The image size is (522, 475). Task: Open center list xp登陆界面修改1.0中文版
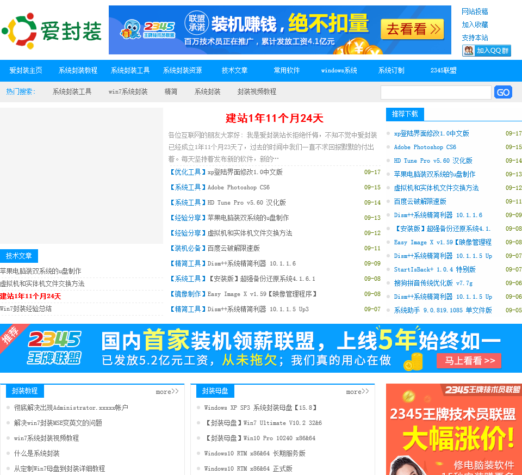(245, 172)
